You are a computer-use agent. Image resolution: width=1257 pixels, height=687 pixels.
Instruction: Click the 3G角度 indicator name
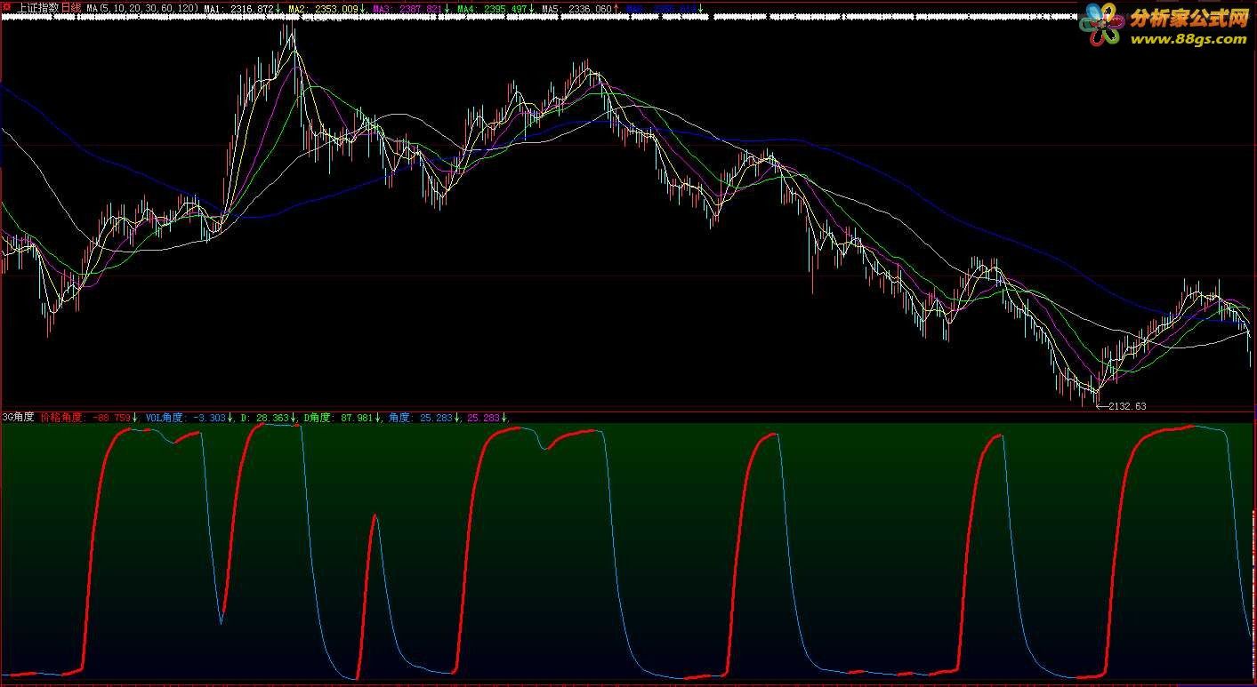point(19,417)
